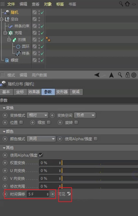Open the 编辑 menu in object manager
This screenshot has width=138, height=216.
pos(23,4)
